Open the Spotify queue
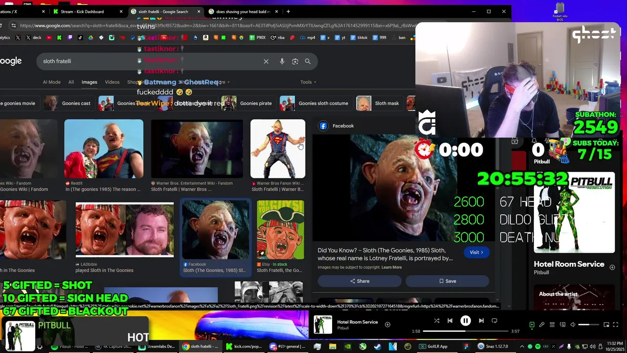Viewport: 627px width, 353px height. [552, 325]
